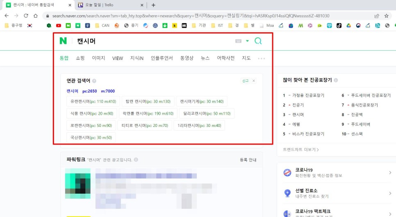This screenshot has height=217, width=396.
Task: Open the 등록 안내 link in 파워링크
Action: (x=248, y=160)
